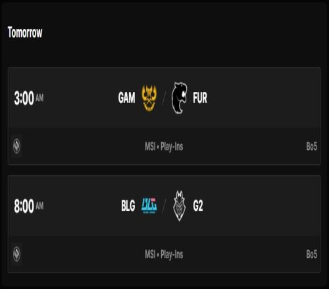Select the FUR team name

click(x=200, y=98)
